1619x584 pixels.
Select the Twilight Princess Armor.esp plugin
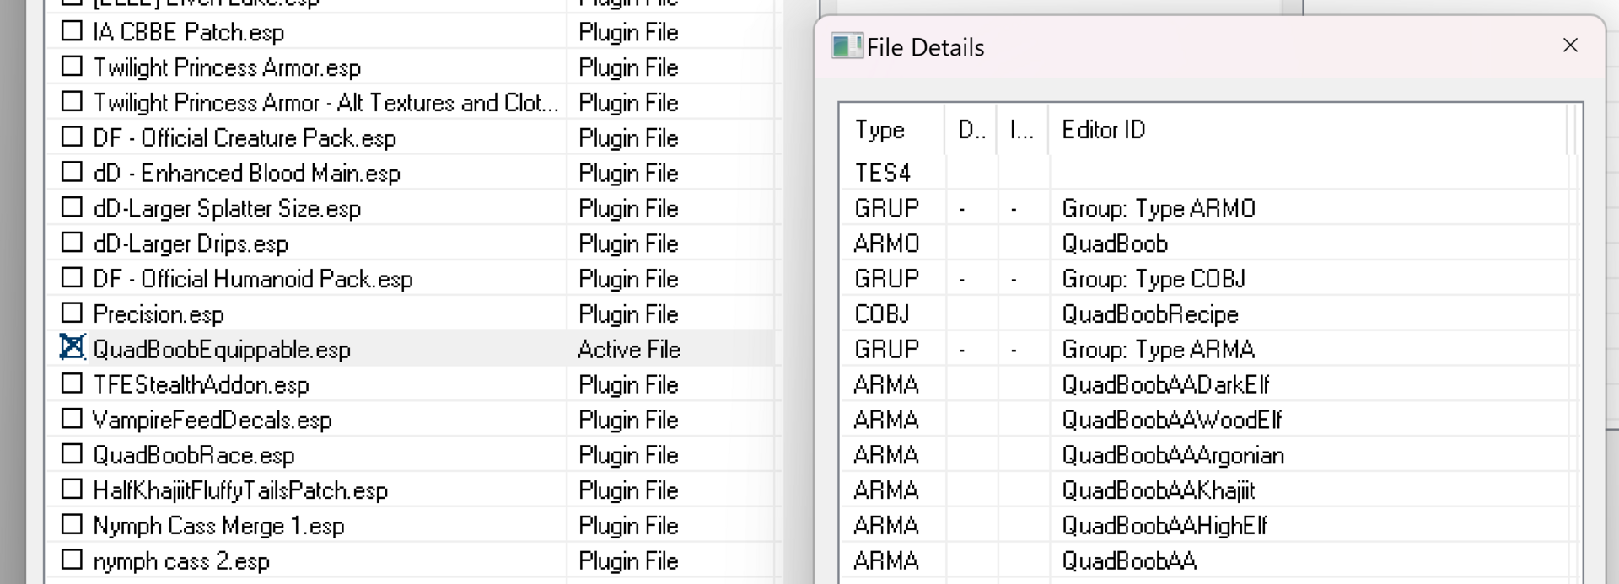click(227, 67)
